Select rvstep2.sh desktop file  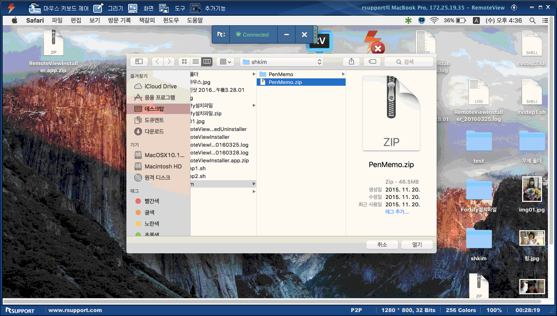click(x=532, y=49)
